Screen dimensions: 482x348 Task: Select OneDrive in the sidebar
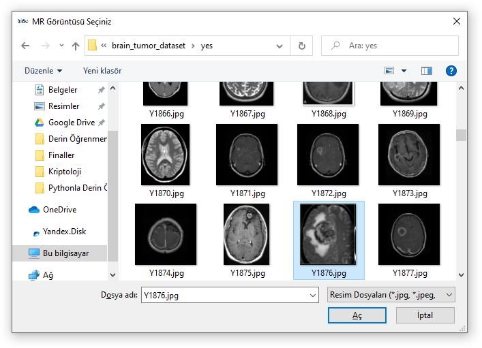(x=59, y=210)
